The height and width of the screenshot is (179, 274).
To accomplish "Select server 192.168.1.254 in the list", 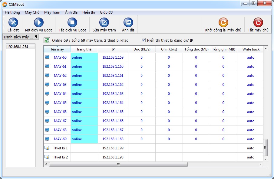I will click(x=21, y=47).
